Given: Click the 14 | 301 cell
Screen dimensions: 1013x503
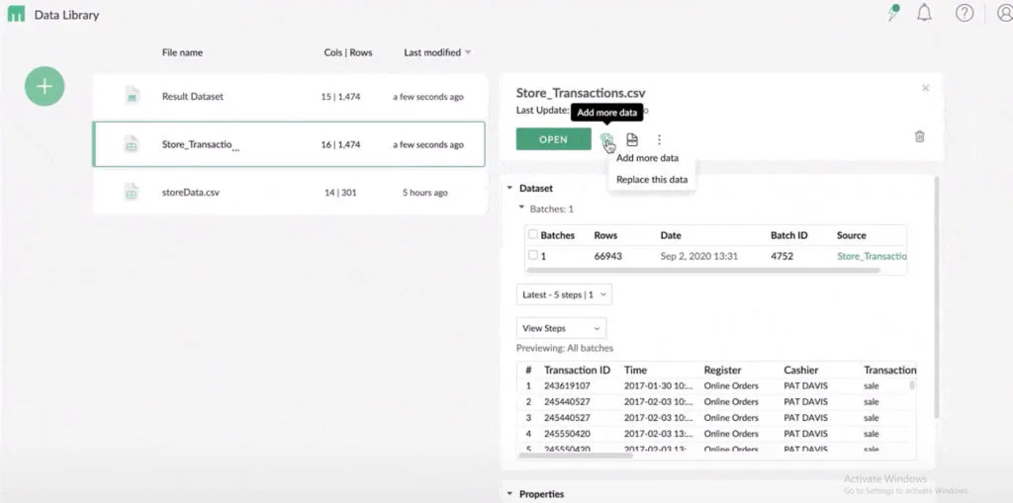Looking at the screenshot, I should tap(340, 193).
